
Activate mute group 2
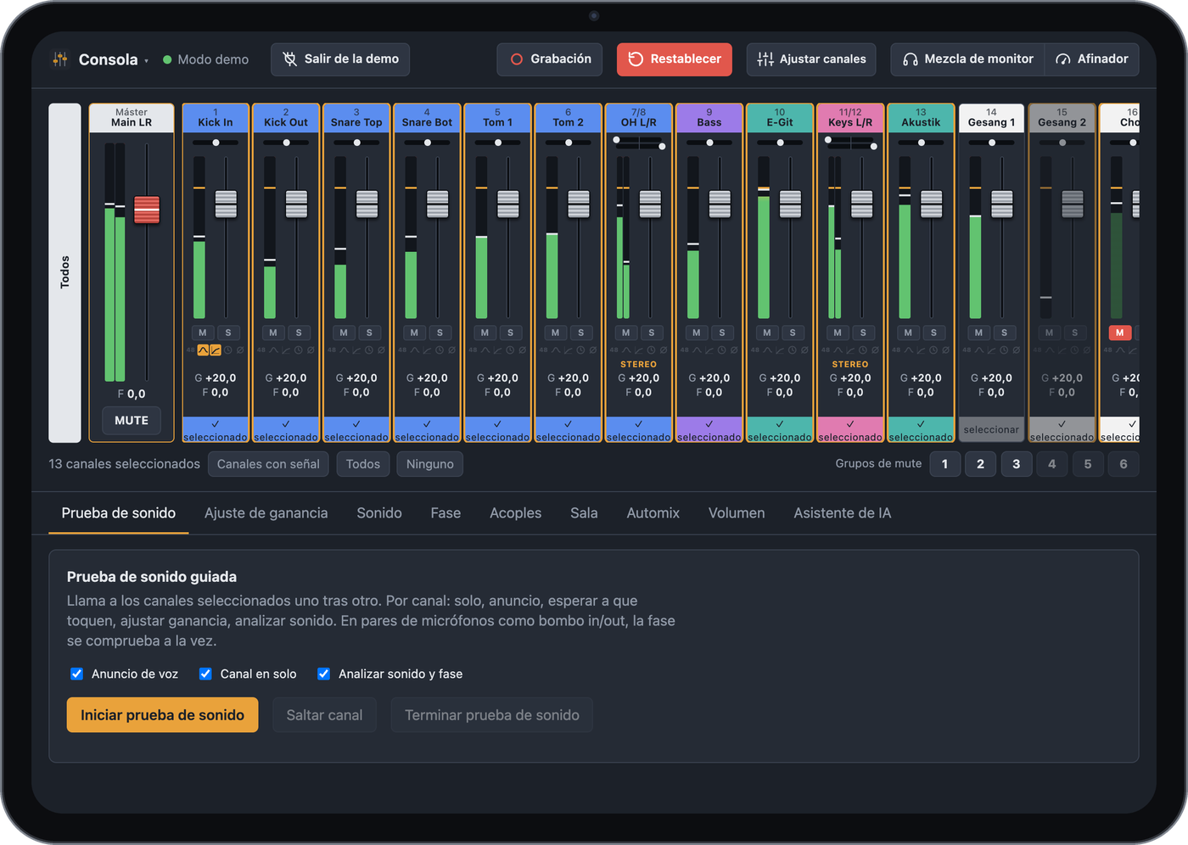(981, 464)
